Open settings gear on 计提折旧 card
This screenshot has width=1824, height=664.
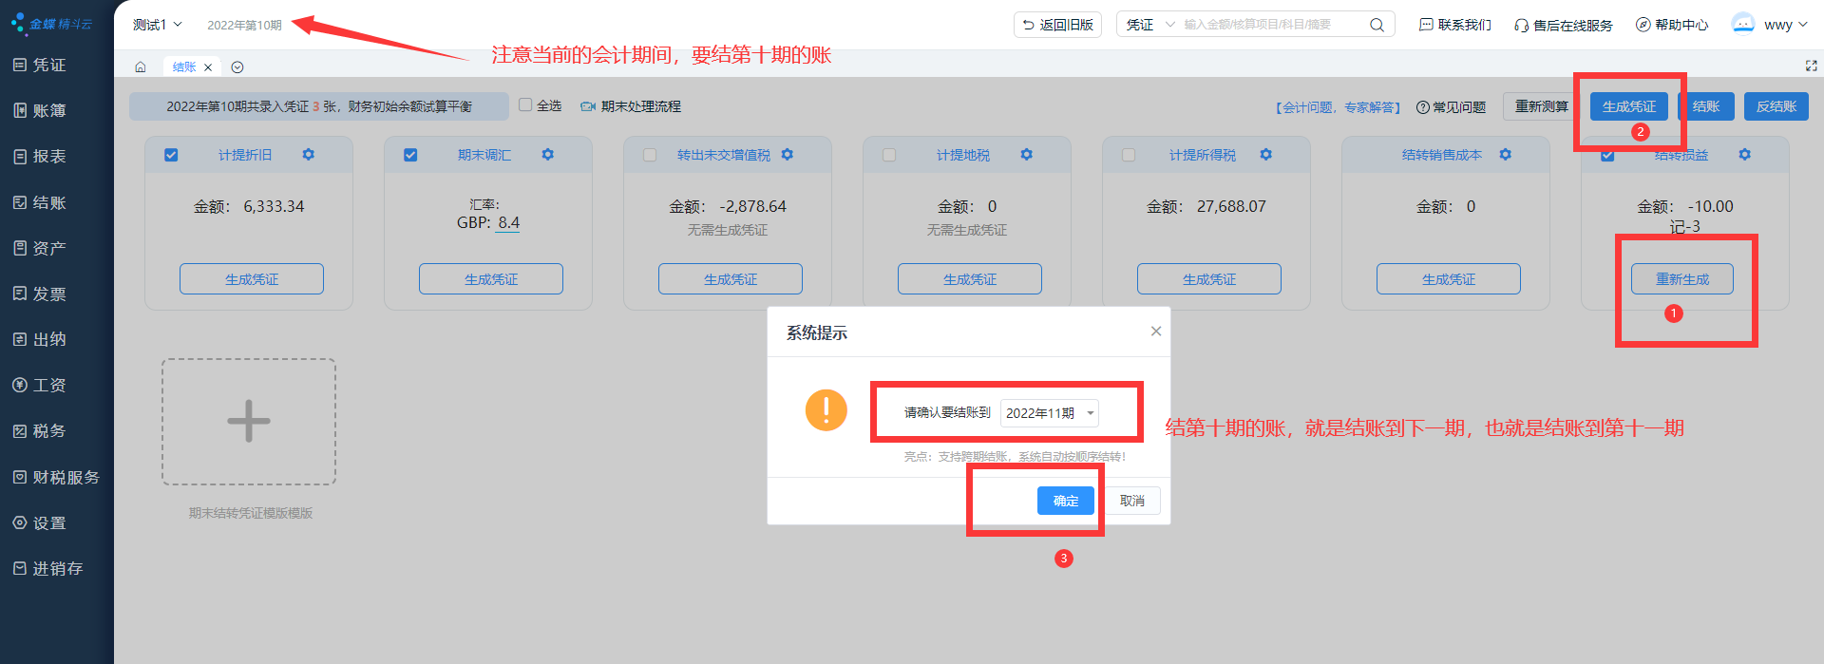[308, 155]
